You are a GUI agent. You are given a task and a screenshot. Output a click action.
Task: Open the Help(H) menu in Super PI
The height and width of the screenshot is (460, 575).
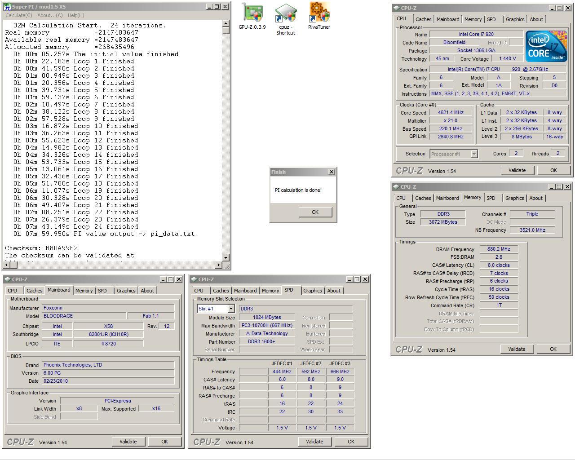[x=76, y=15]
